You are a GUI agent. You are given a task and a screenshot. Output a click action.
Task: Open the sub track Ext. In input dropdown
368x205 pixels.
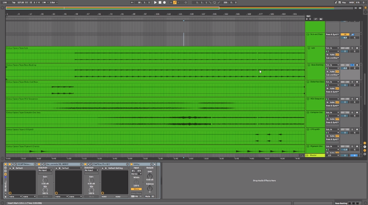[x=332, y=48]
